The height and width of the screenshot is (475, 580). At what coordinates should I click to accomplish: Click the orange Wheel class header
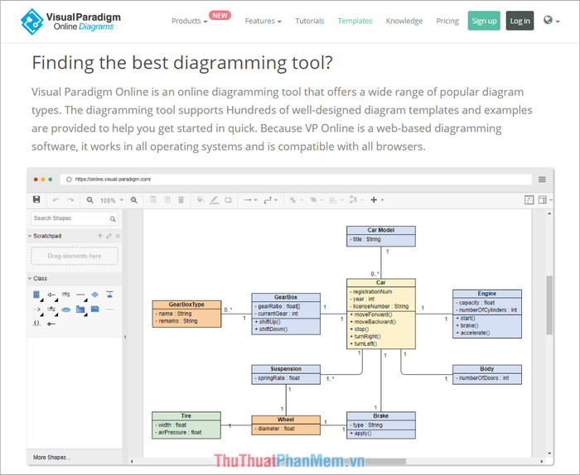click(286, 420)
